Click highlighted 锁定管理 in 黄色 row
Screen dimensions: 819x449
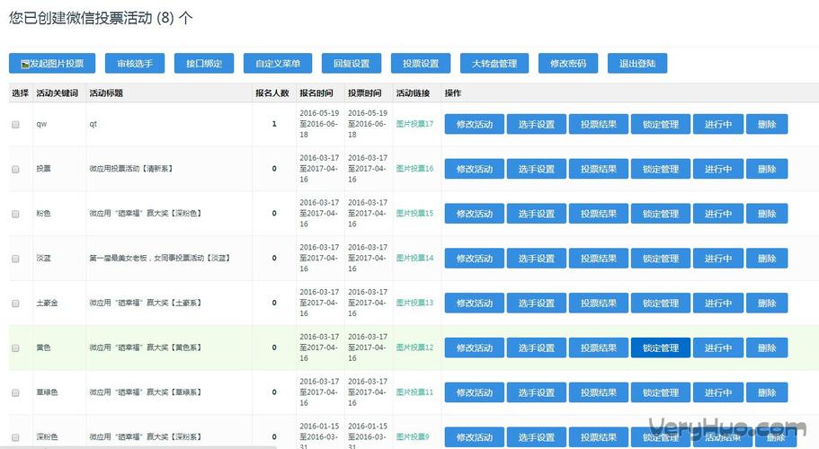point(661,348)
